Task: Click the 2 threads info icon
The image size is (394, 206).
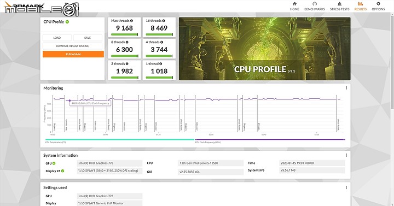Action: pyautogui.click(x=127, y=64)
